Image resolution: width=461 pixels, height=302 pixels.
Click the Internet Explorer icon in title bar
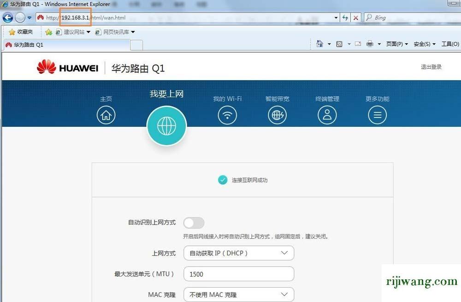pyautogui.click(x=5, y=4)
